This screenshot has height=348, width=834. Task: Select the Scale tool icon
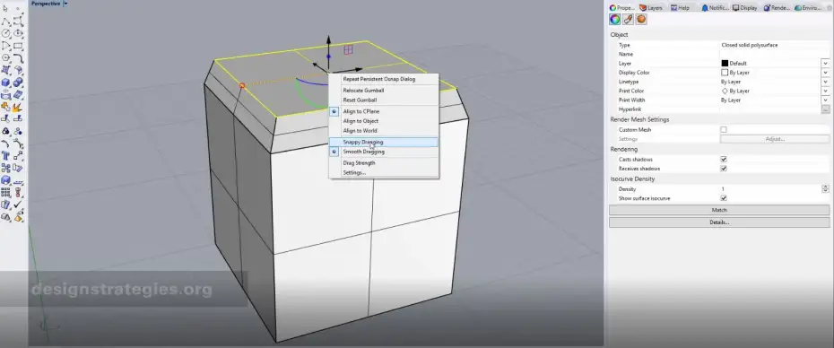6,180
